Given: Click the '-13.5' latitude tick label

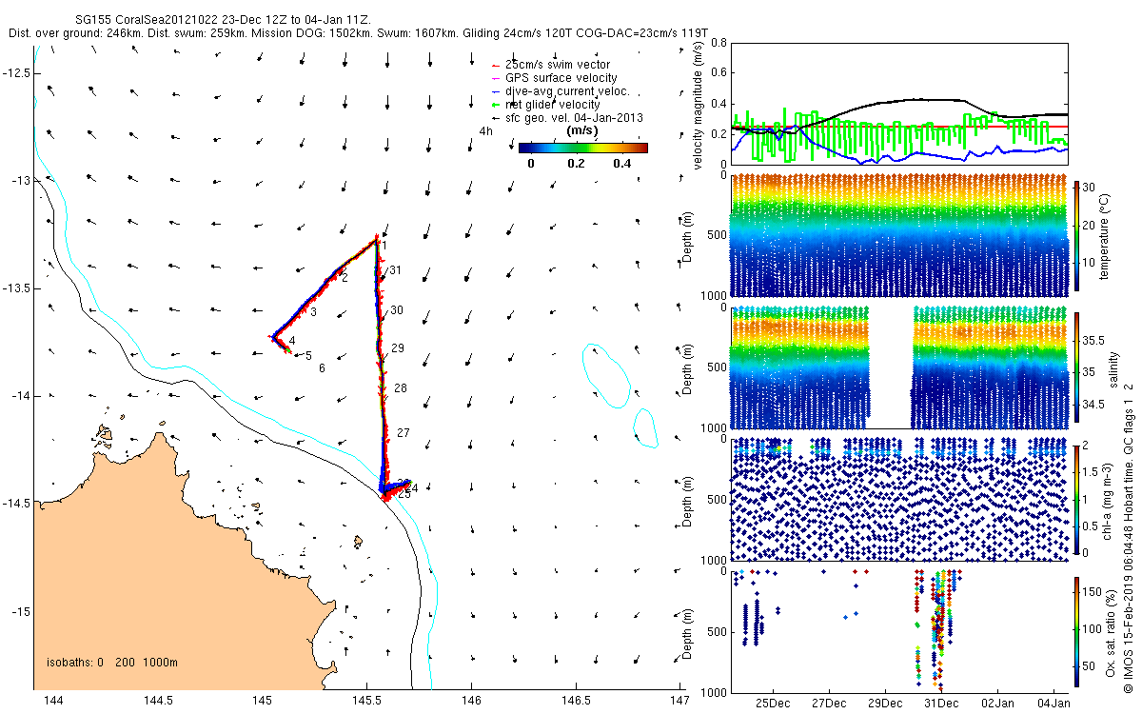Looking at the screenshot, I should click(x=18, y=288).
